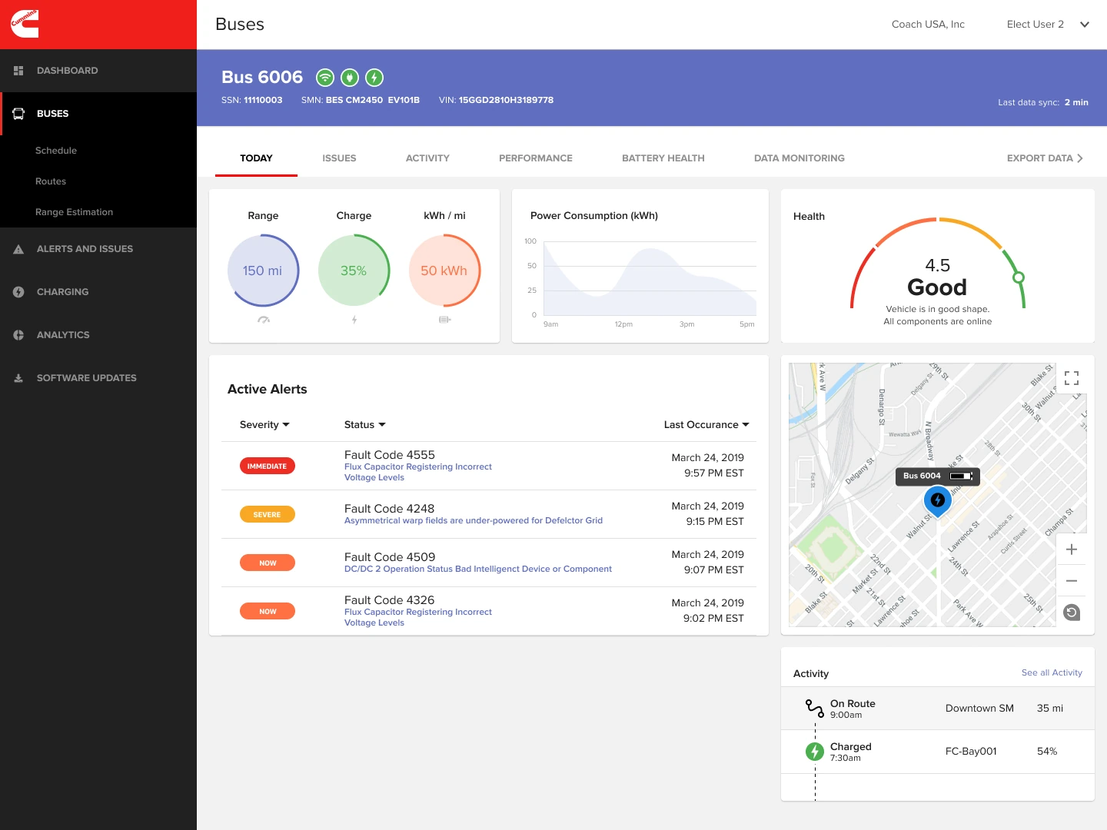
Task: Zoom in on the map
Action: click(1072, 549)
